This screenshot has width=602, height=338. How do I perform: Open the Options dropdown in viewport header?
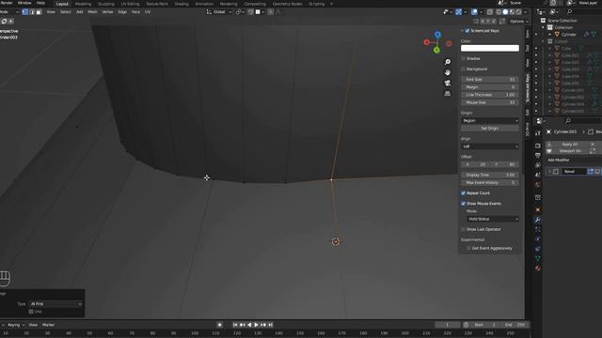coord(518,22)
